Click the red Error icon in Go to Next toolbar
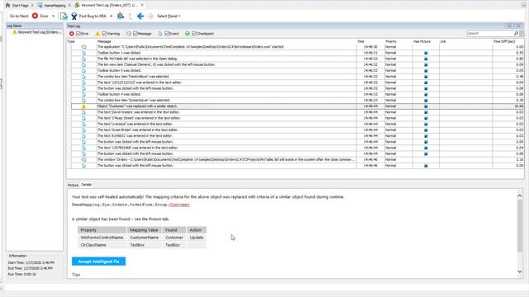Image resolution: width=529 pixels, height=297 pixels. pyautogui.click(x=35, y=16)
